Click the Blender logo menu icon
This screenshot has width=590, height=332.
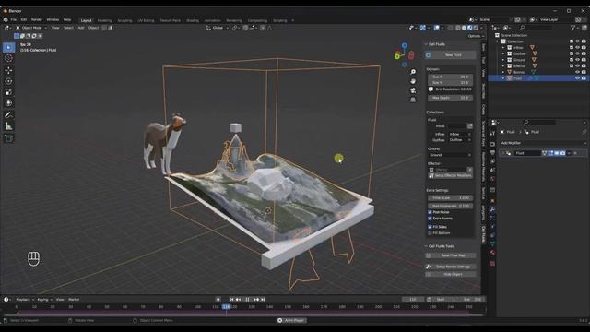[x=6, y=19]
